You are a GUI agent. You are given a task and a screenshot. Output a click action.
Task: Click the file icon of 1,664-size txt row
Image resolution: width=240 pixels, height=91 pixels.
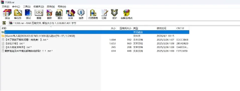pos(3,40)
